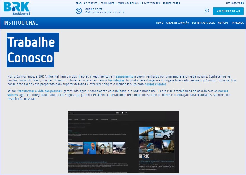
Task: Follow the 'saneamento' link in text
Action: tap(125, 77)
